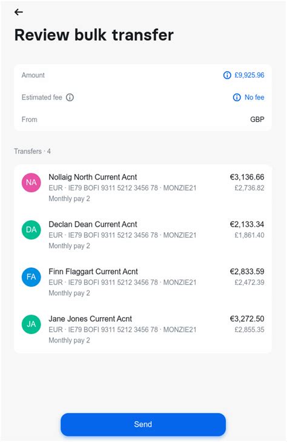Select the green JA avatar
This screenshot has width=287, height=442.
tap(31, 324)
